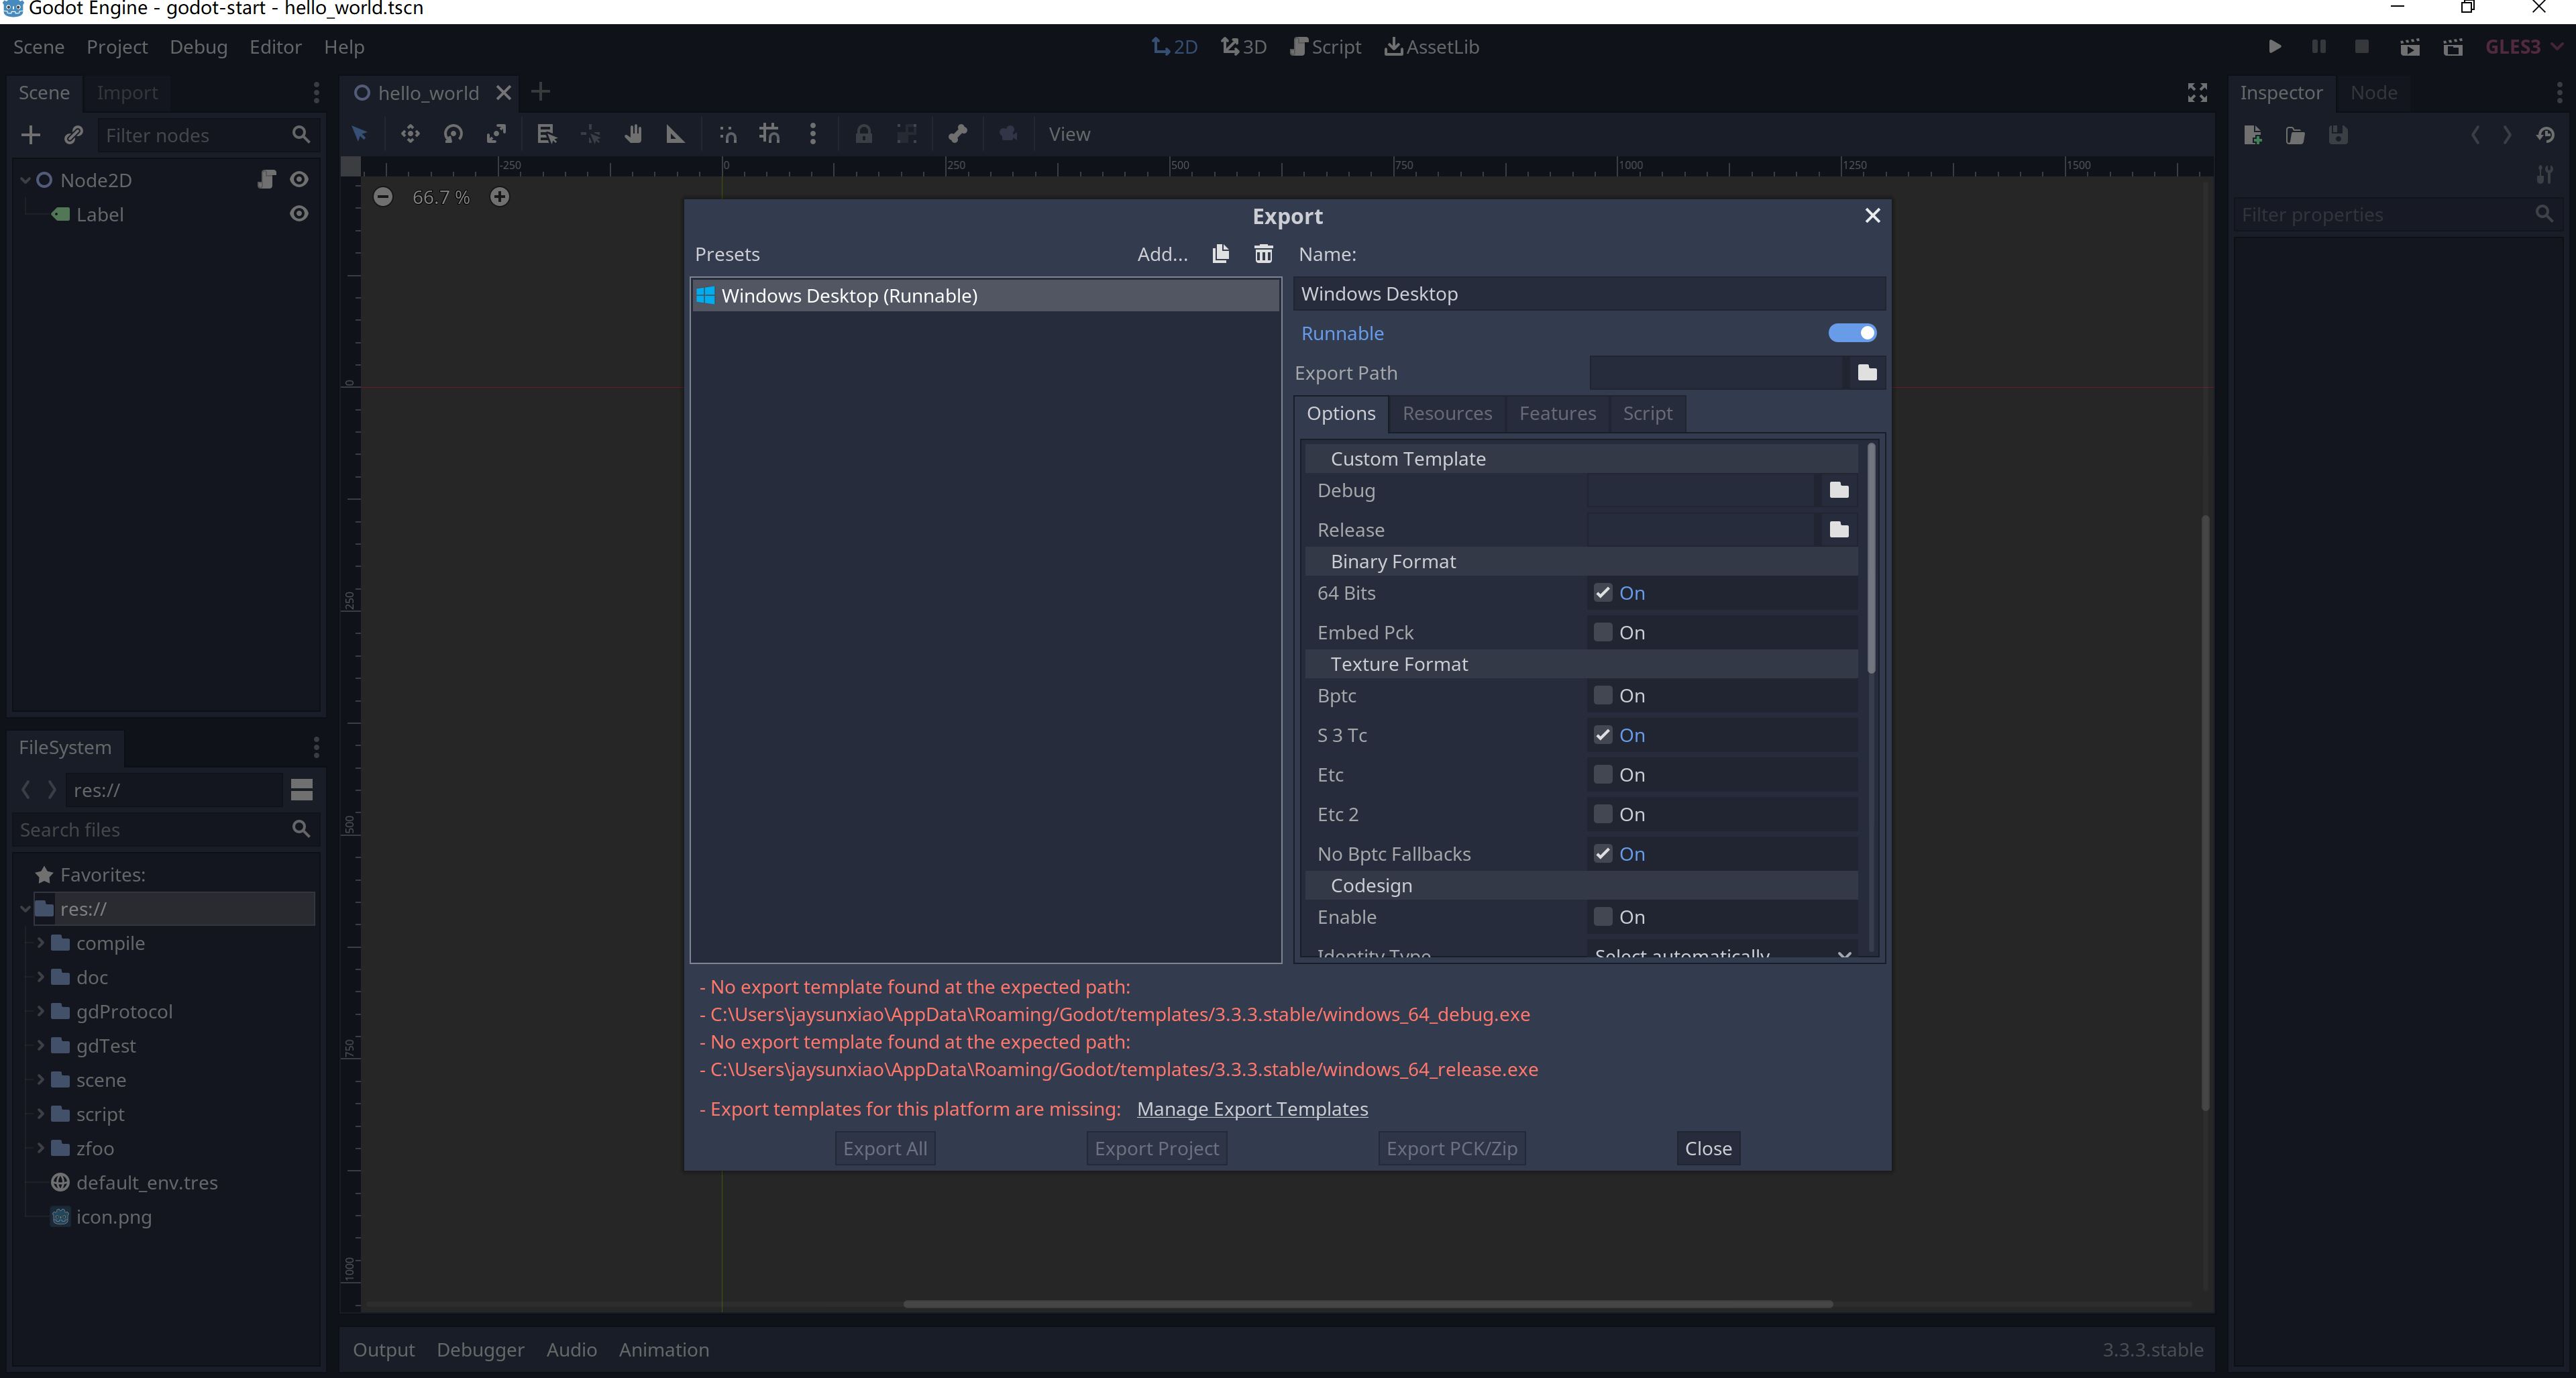Hide the Label node
This screenshot has width=2576, height=1378.
[299, 214]
